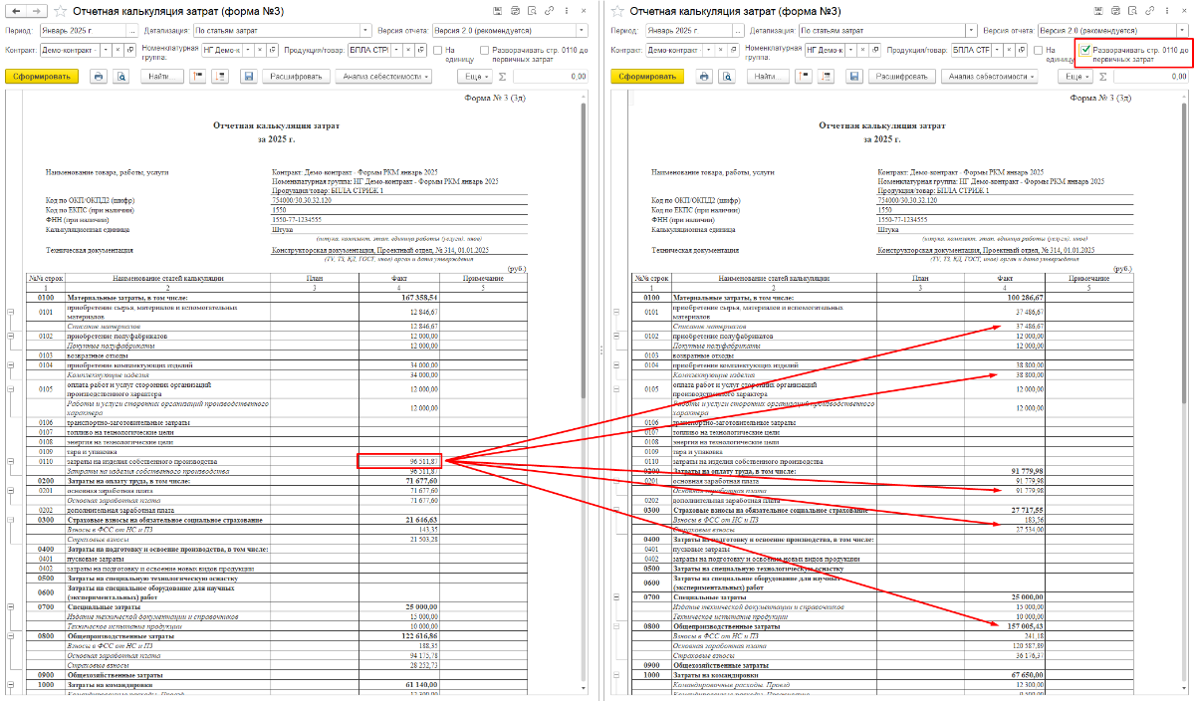Open period picker button in left window

pos(131,30)
